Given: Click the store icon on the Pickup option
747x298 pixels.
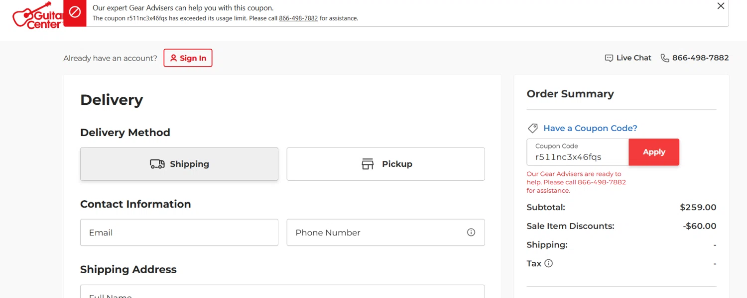Looking at the screenshot, I should (368, 164).
